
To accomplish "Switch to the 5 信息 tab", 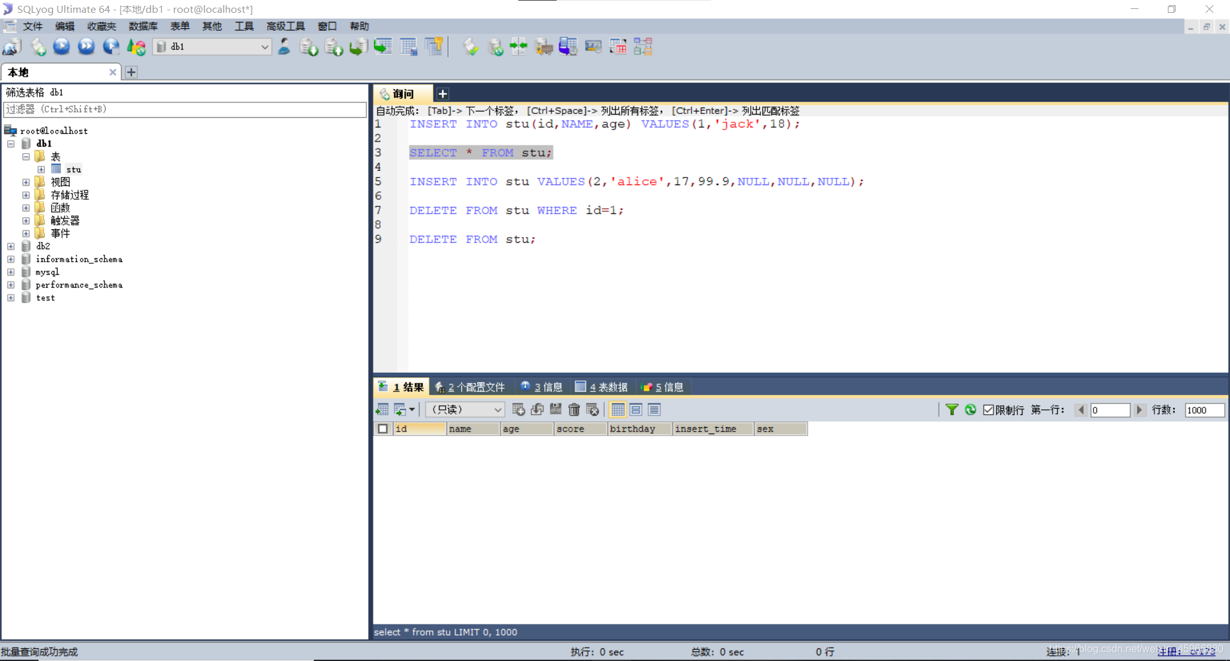I will click(x=663, y=387).
